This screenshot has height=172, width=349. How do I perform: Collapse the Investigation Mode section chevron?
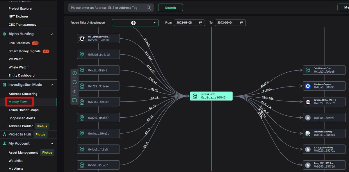pyautogui.click(x=52, y=85)
